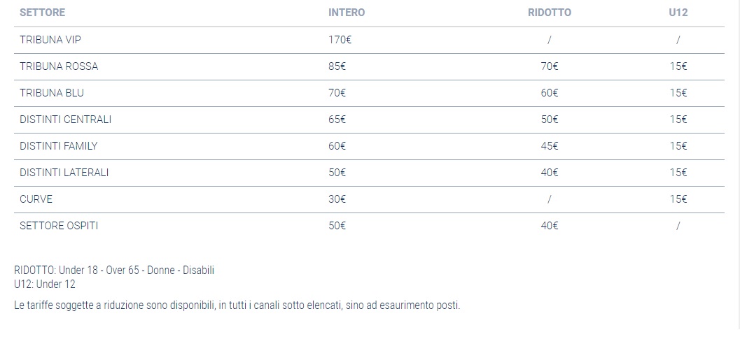Click the RIDOTTO column header

549,13
